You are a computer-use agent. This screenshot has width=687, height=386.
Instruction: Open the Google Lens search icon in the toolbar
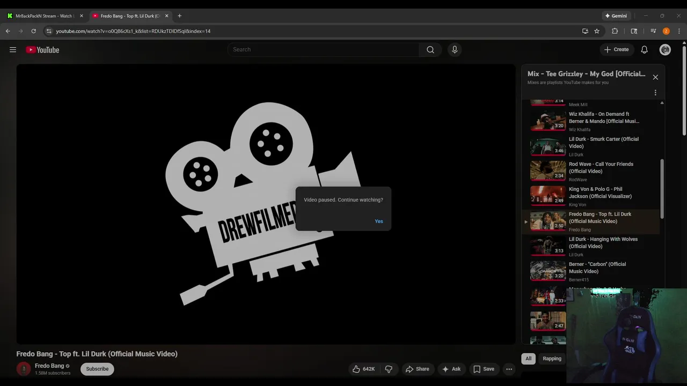click(x=634, y=31)
